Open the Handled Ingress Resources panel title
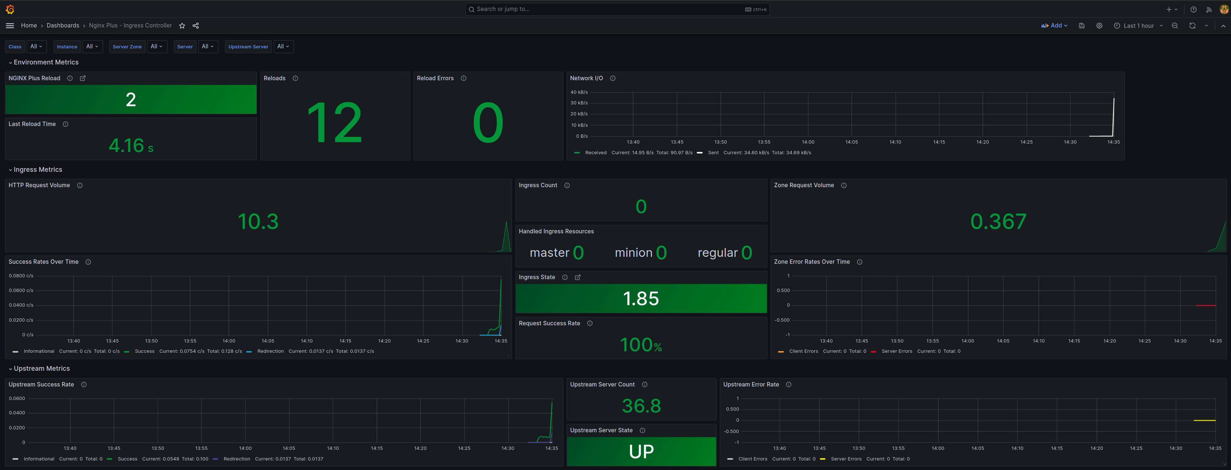 556,232
